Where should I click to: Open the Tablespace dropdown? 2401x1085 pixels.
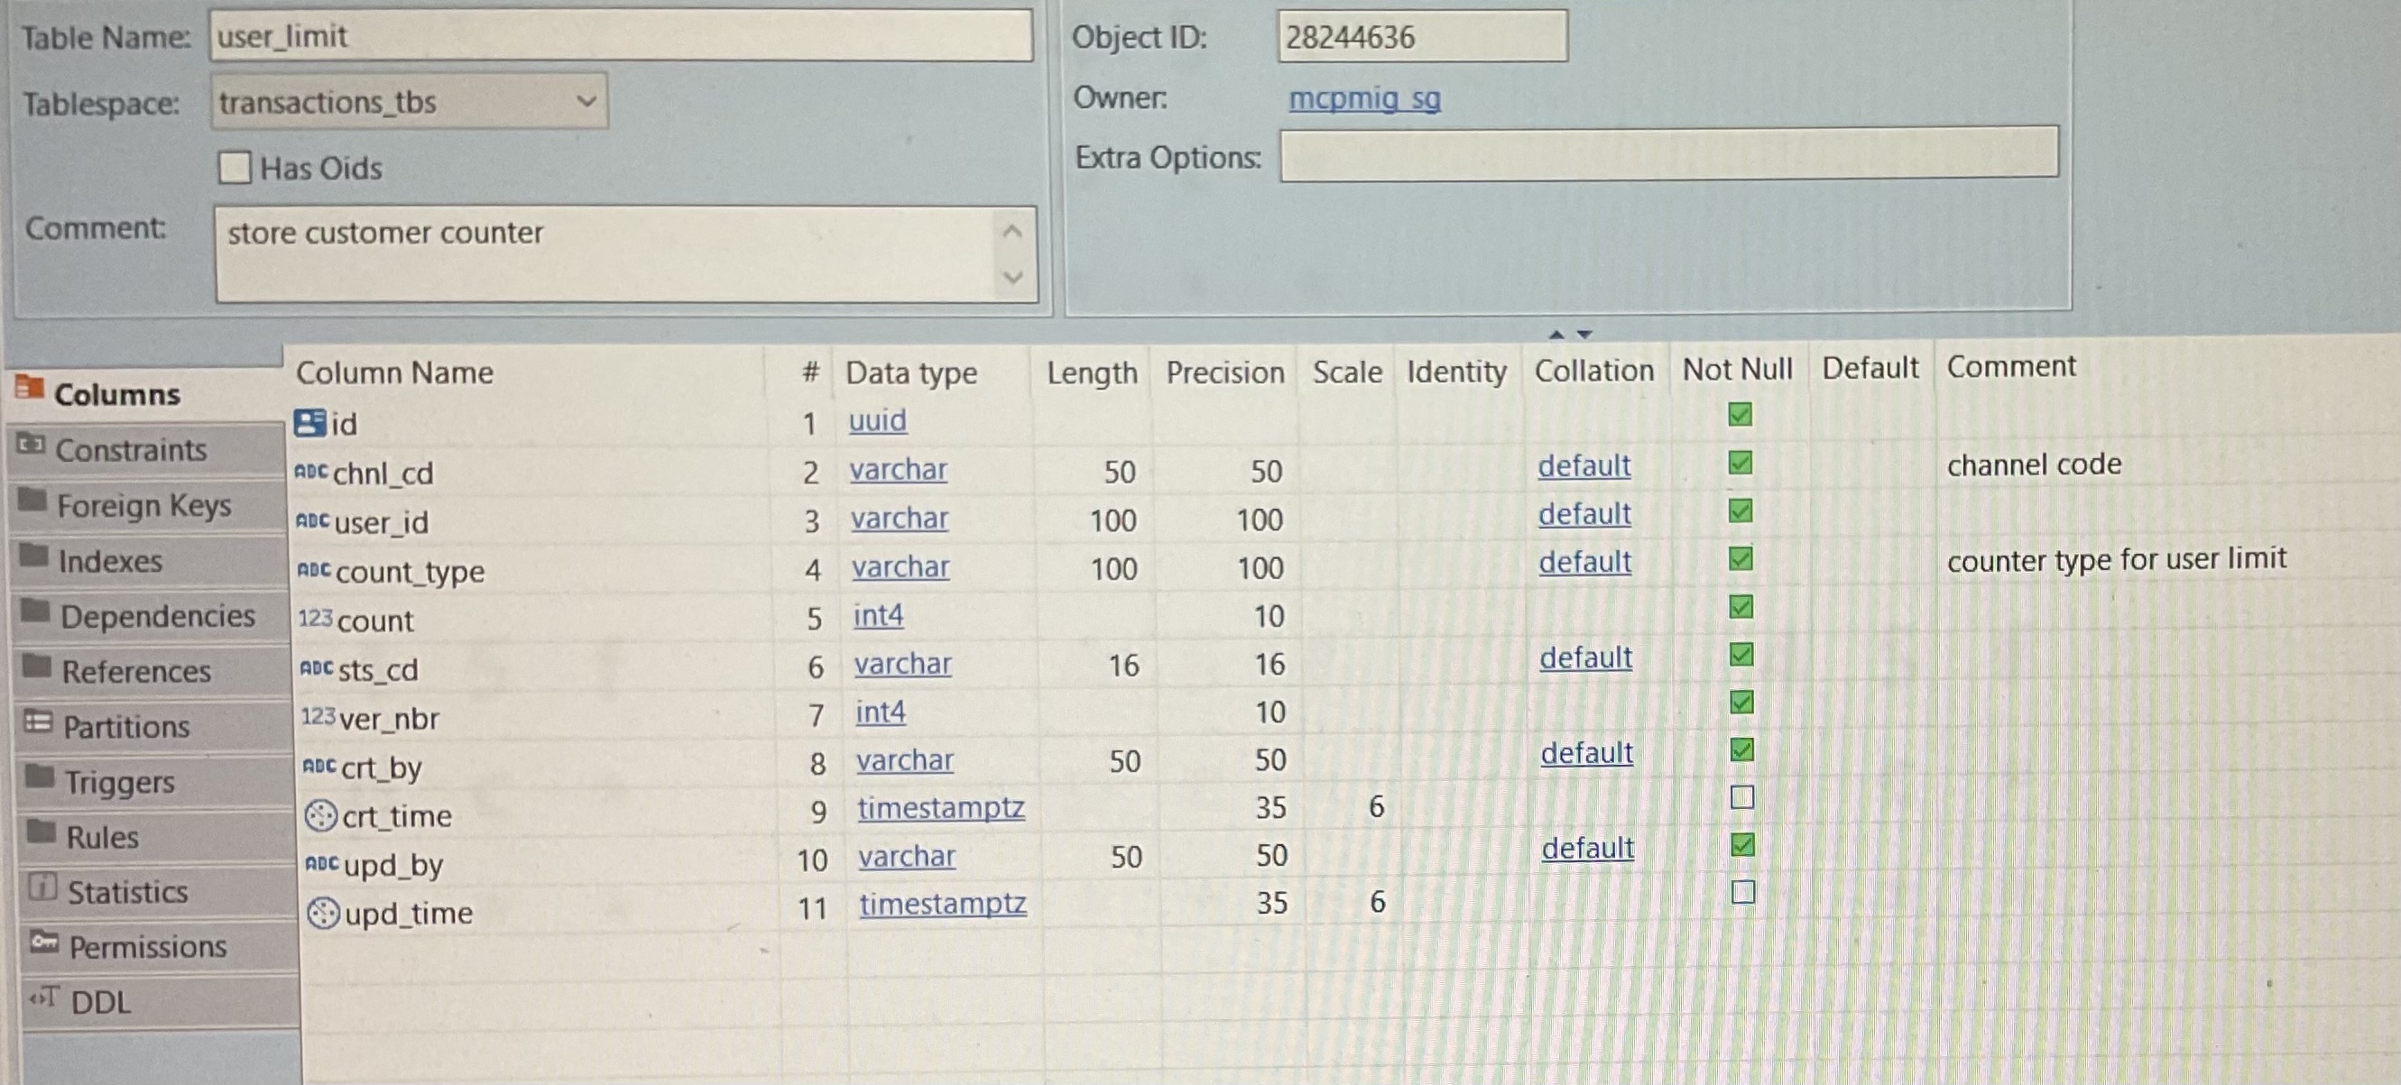pos(586,101)
